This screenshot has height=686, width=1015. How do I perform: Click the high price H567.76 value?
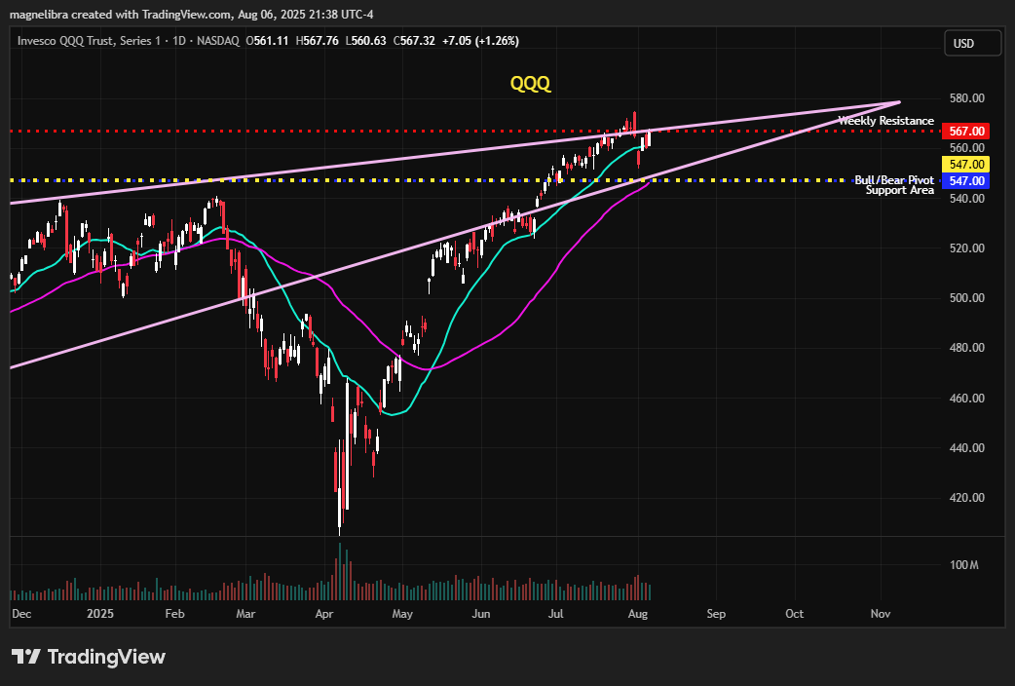tap(318, 41)
